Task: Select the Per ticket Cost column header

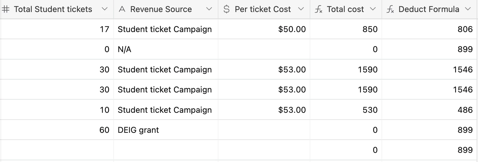Action: tap(262, 9)
